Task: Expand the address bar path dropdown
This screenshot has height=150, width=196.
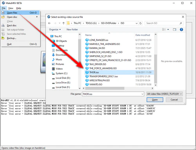Action: (136, 23)
